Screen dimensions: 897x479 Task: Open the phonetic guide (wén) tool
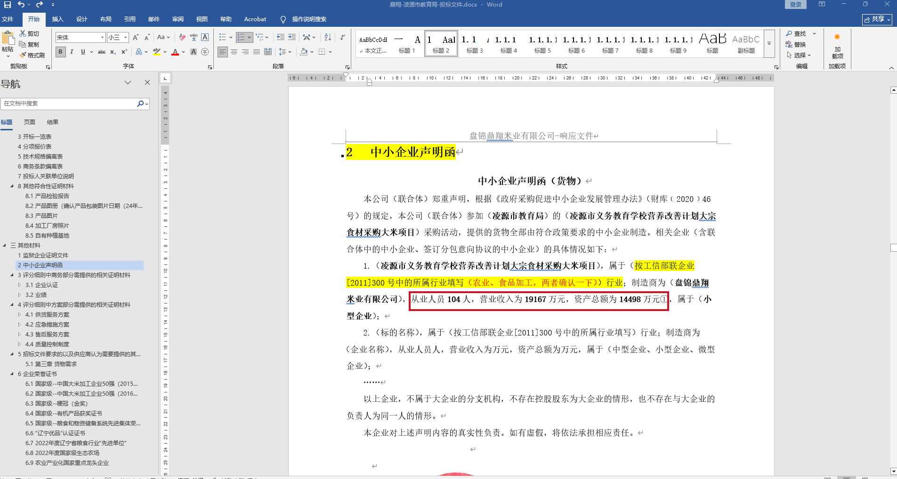tap(194, 37)
